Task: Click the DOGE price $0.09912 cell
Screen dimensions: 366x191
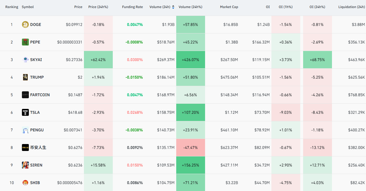Action: pos(74,24)
